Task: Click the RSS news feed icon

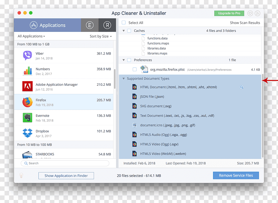Action: (257, 13)
